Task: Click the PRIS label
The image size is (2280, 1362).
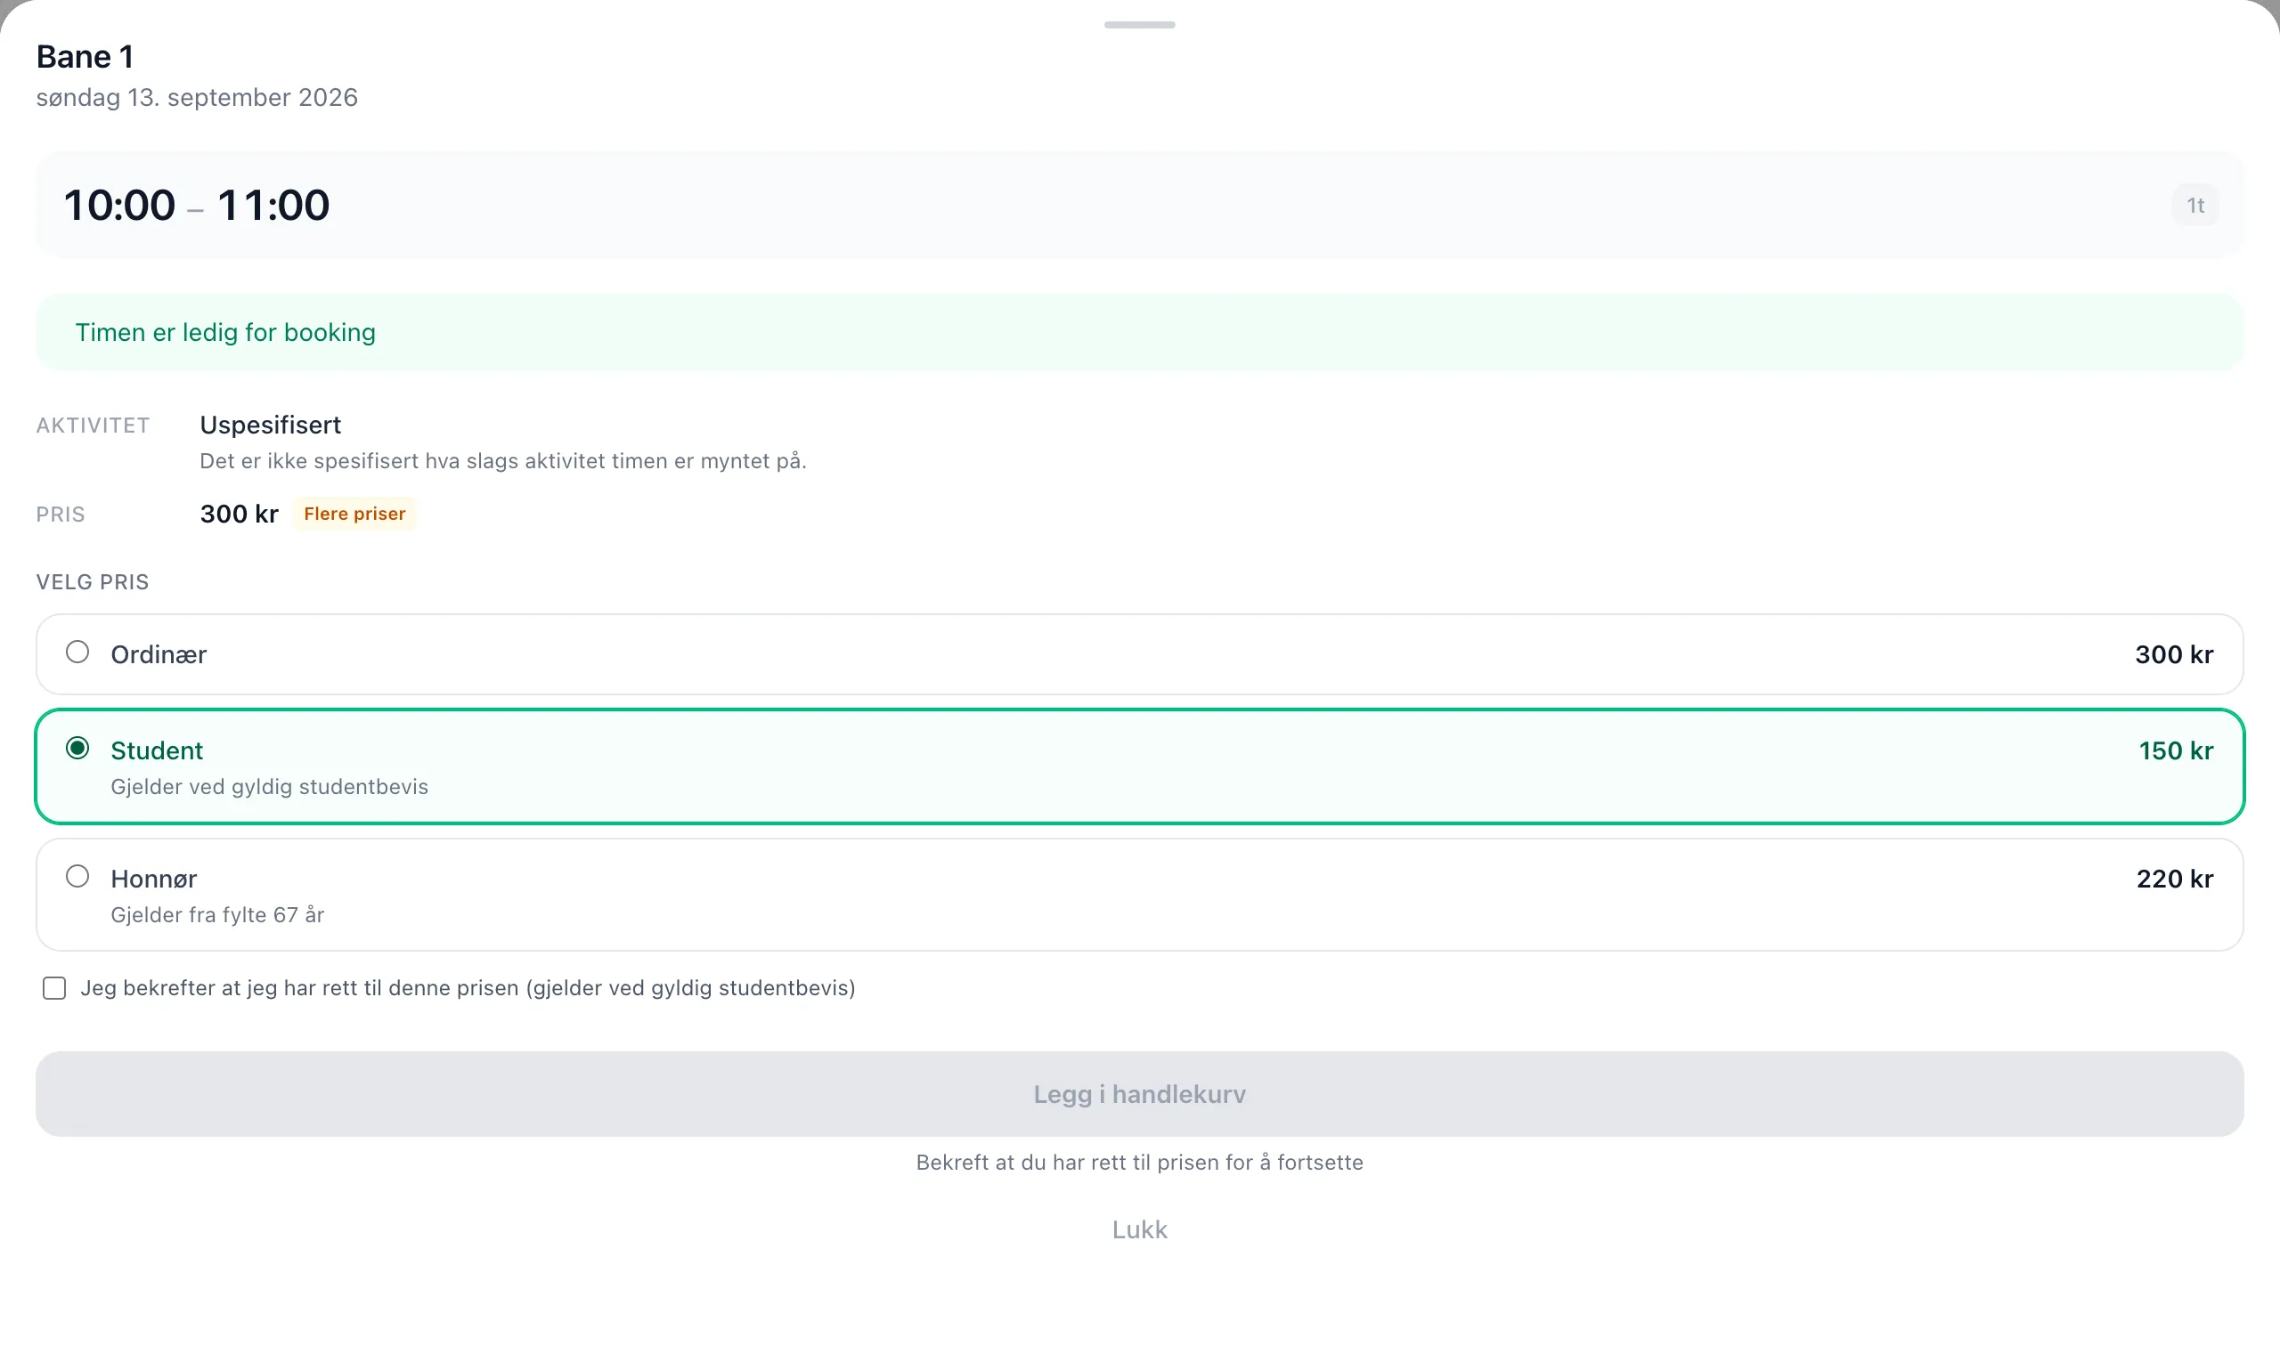Action: [61, 515]
